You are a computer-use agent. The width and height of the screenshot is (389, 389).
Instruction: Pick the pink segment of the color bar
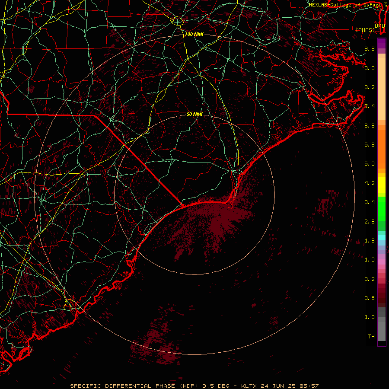(x=382, y=262)
